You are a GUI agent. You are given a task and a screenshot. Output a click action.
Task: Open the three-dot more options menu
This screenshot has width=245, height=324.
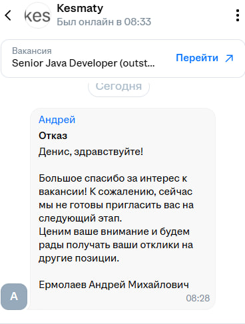238,15
